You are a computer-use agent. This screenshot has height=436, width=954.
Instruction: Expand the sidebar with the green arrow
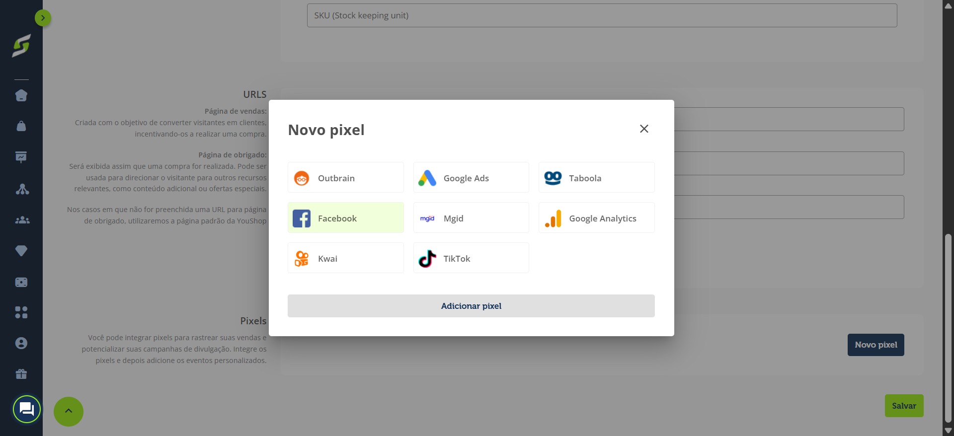[43, 18]
